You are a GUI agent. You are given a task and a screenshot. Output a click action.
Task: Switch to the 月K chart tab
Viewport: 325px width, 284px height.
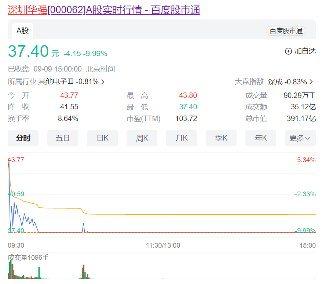(181, 138)
